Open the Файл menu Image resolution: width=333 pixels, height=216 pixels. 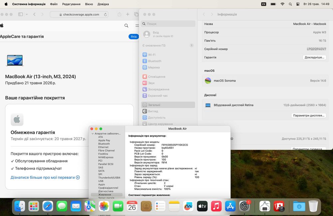[x=54, y=4]
